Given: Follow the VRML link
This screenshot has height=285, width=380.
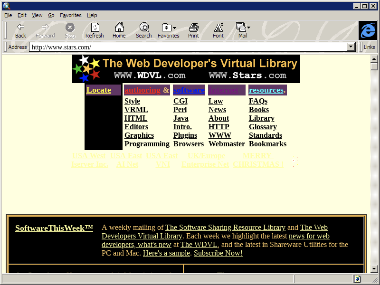Looking at the screenshot, I should pyautogui.click(x=136, y=110).
